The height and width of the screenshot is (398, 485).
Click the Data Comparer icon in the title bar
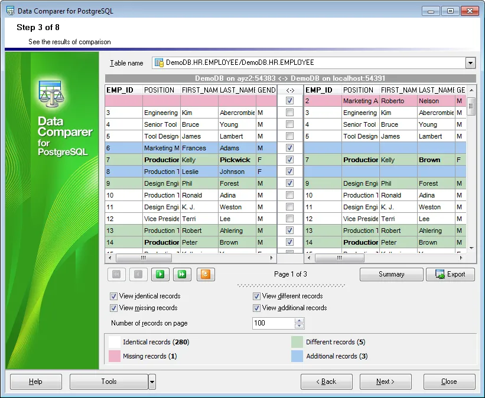tap(11, 10)
